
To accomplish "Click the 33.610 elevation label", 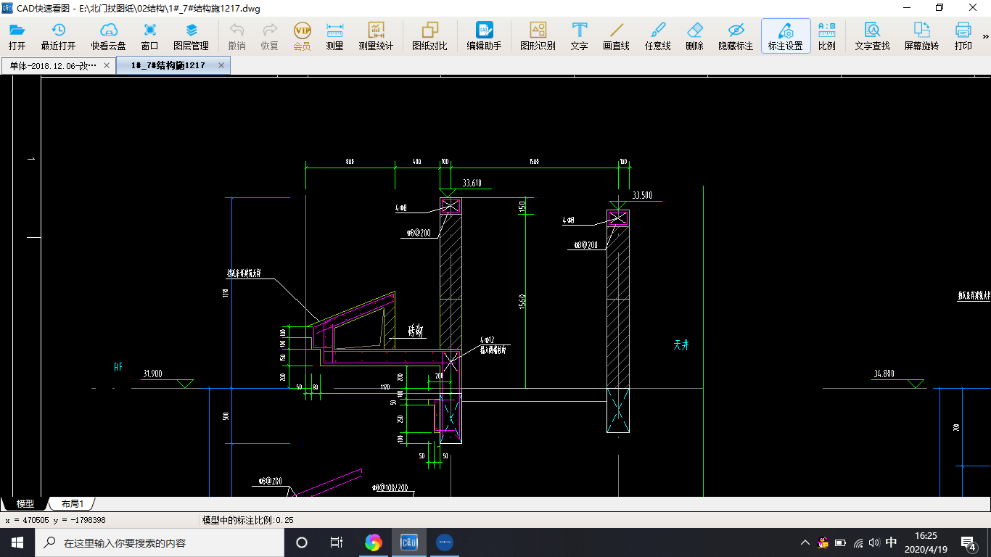I will tap(472, 183).
